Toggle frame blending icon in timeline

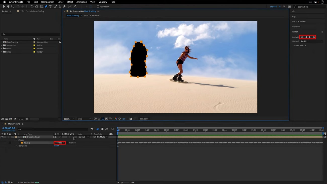(102, 129)
